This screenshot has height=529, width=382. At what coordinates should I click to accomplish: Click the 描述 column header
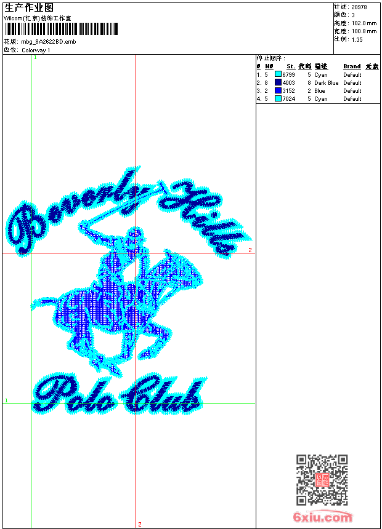[x=321, y=66]
